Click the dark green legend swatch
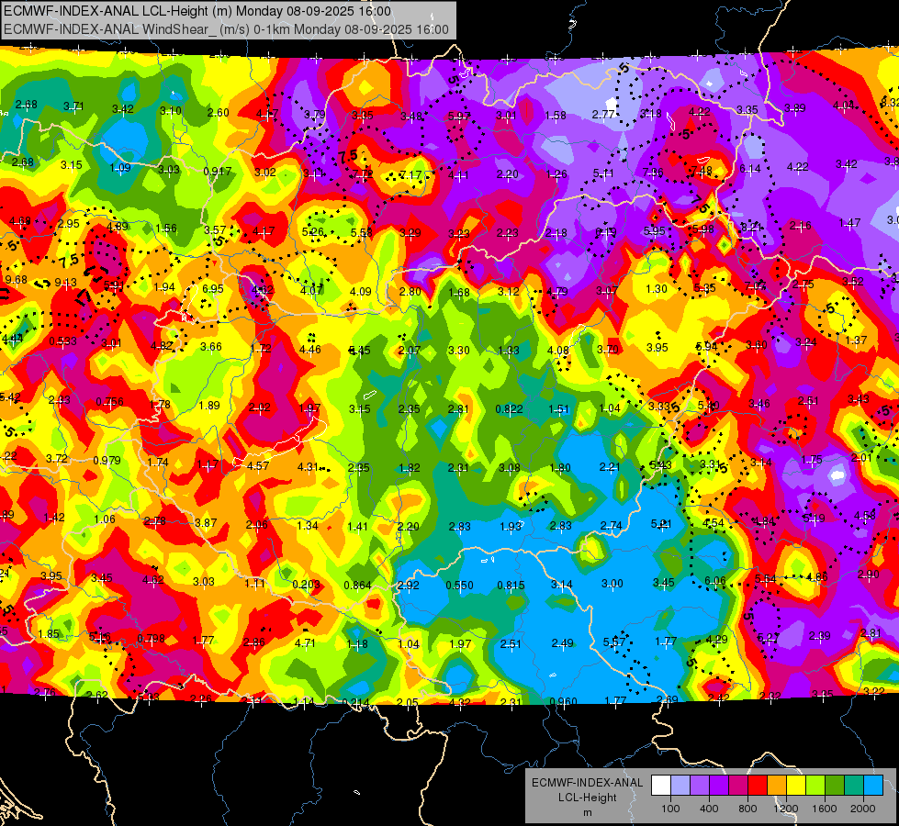The width and height of the screenshot is (899, 826). pos(835,786)
